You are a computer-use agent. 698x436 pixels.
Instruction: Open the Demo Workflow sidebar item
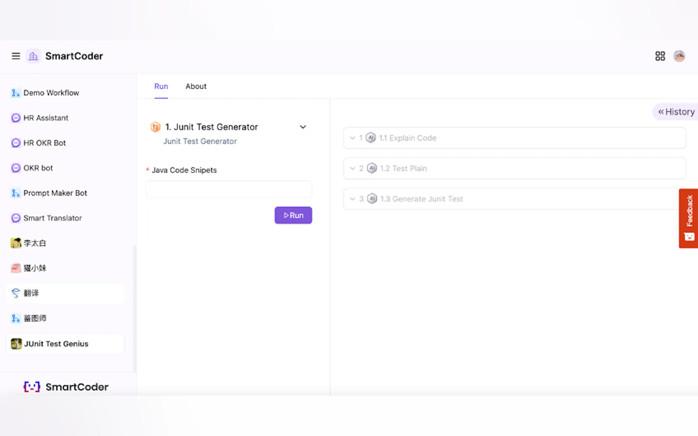tap(51, 93)
